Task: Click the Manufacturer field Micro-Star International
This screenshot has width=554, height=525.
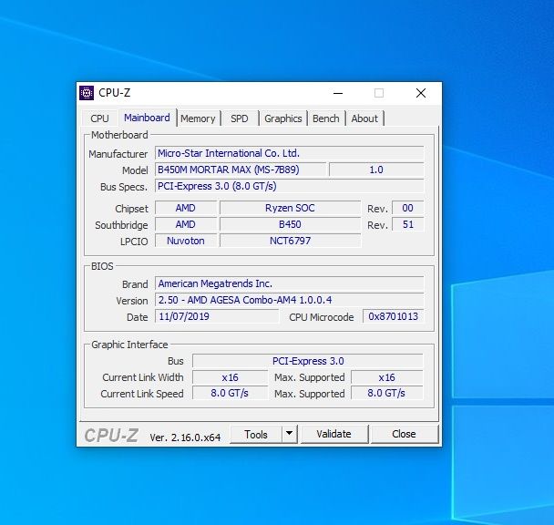Action: pyautogui.click(x=289, y=153)
